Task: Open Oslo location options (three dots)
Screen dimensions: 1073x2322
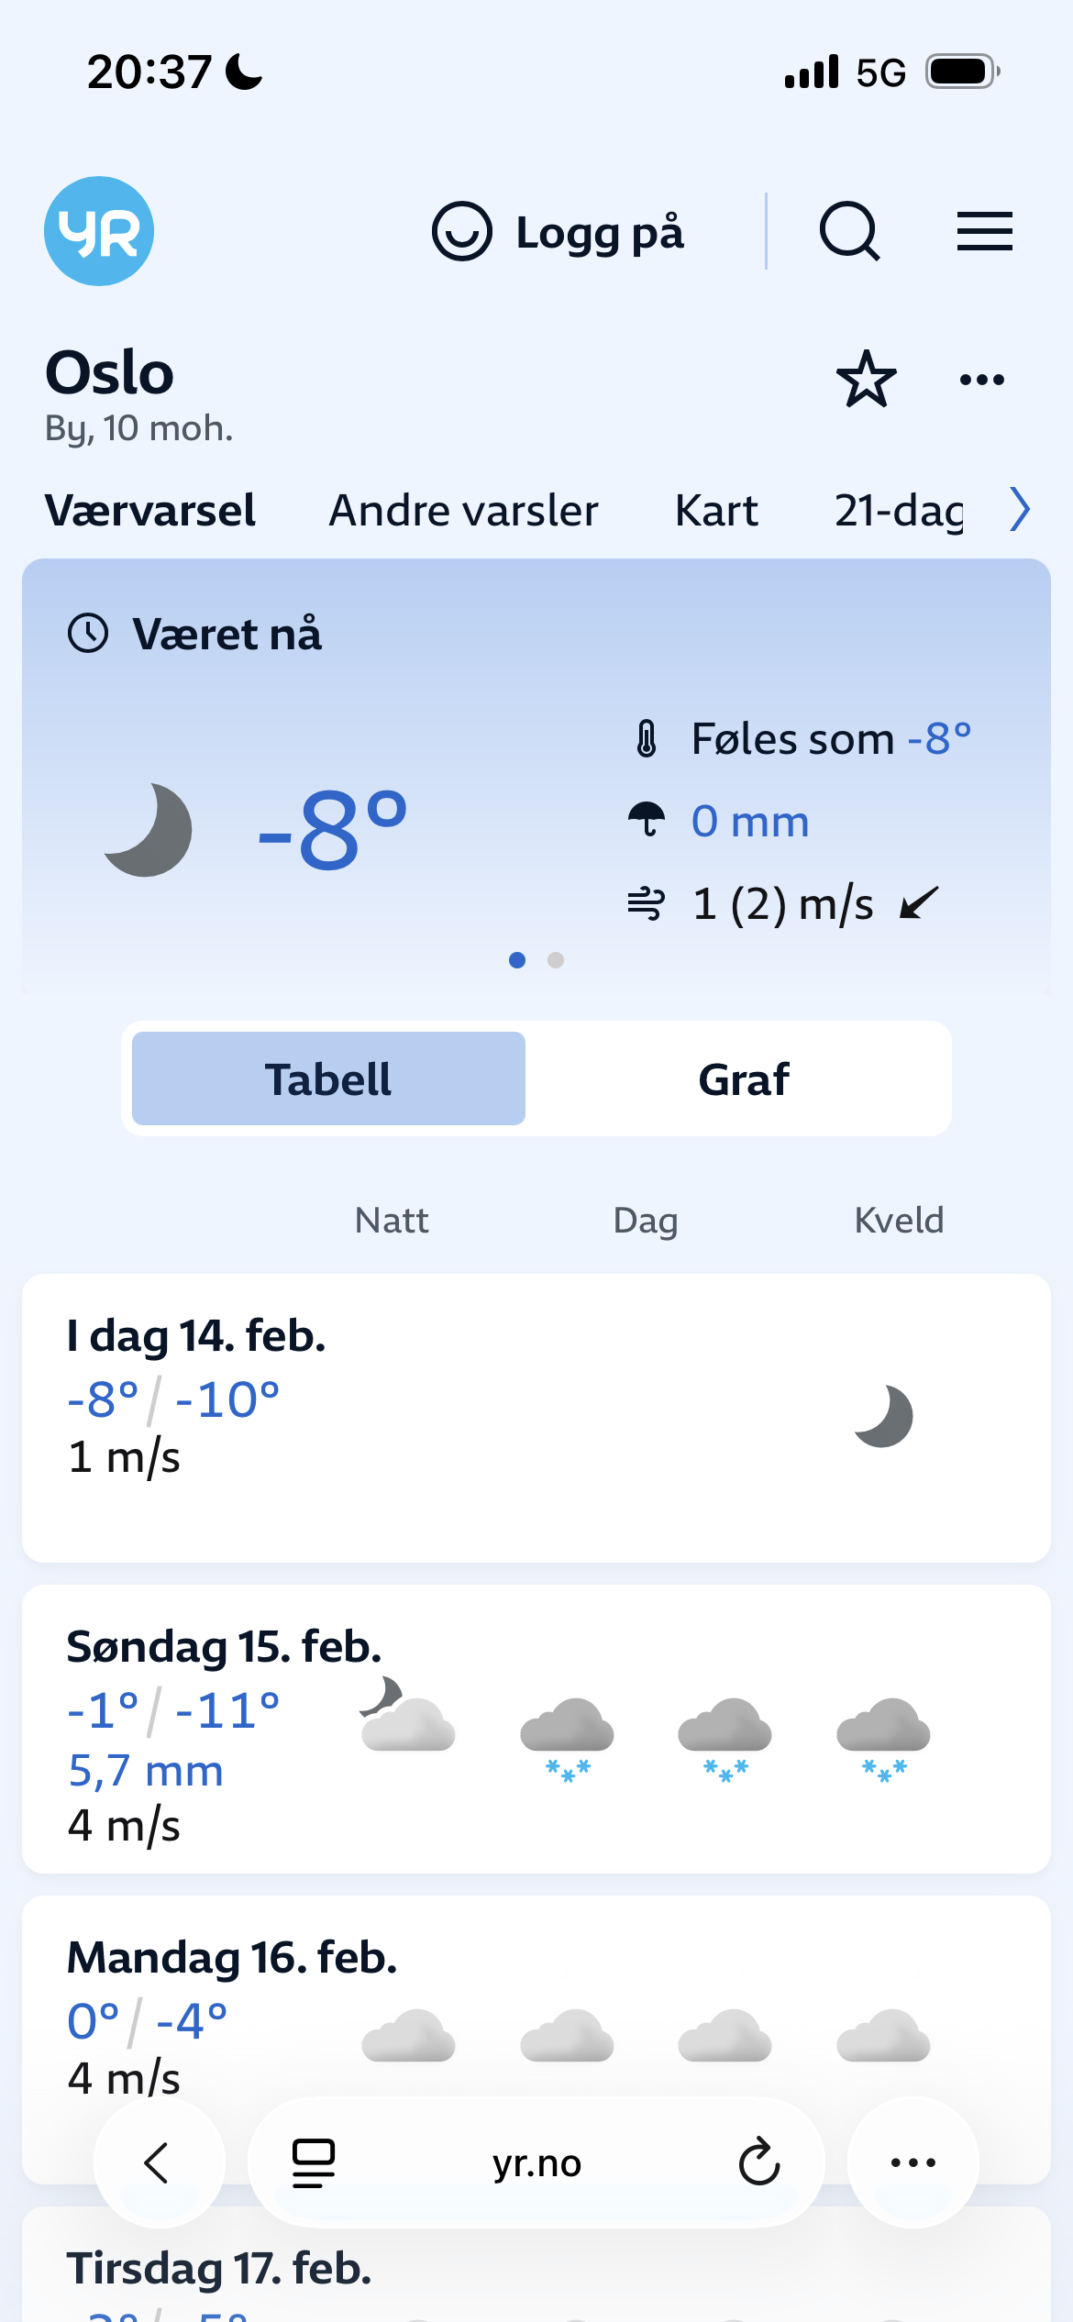Action: (981, 379)
